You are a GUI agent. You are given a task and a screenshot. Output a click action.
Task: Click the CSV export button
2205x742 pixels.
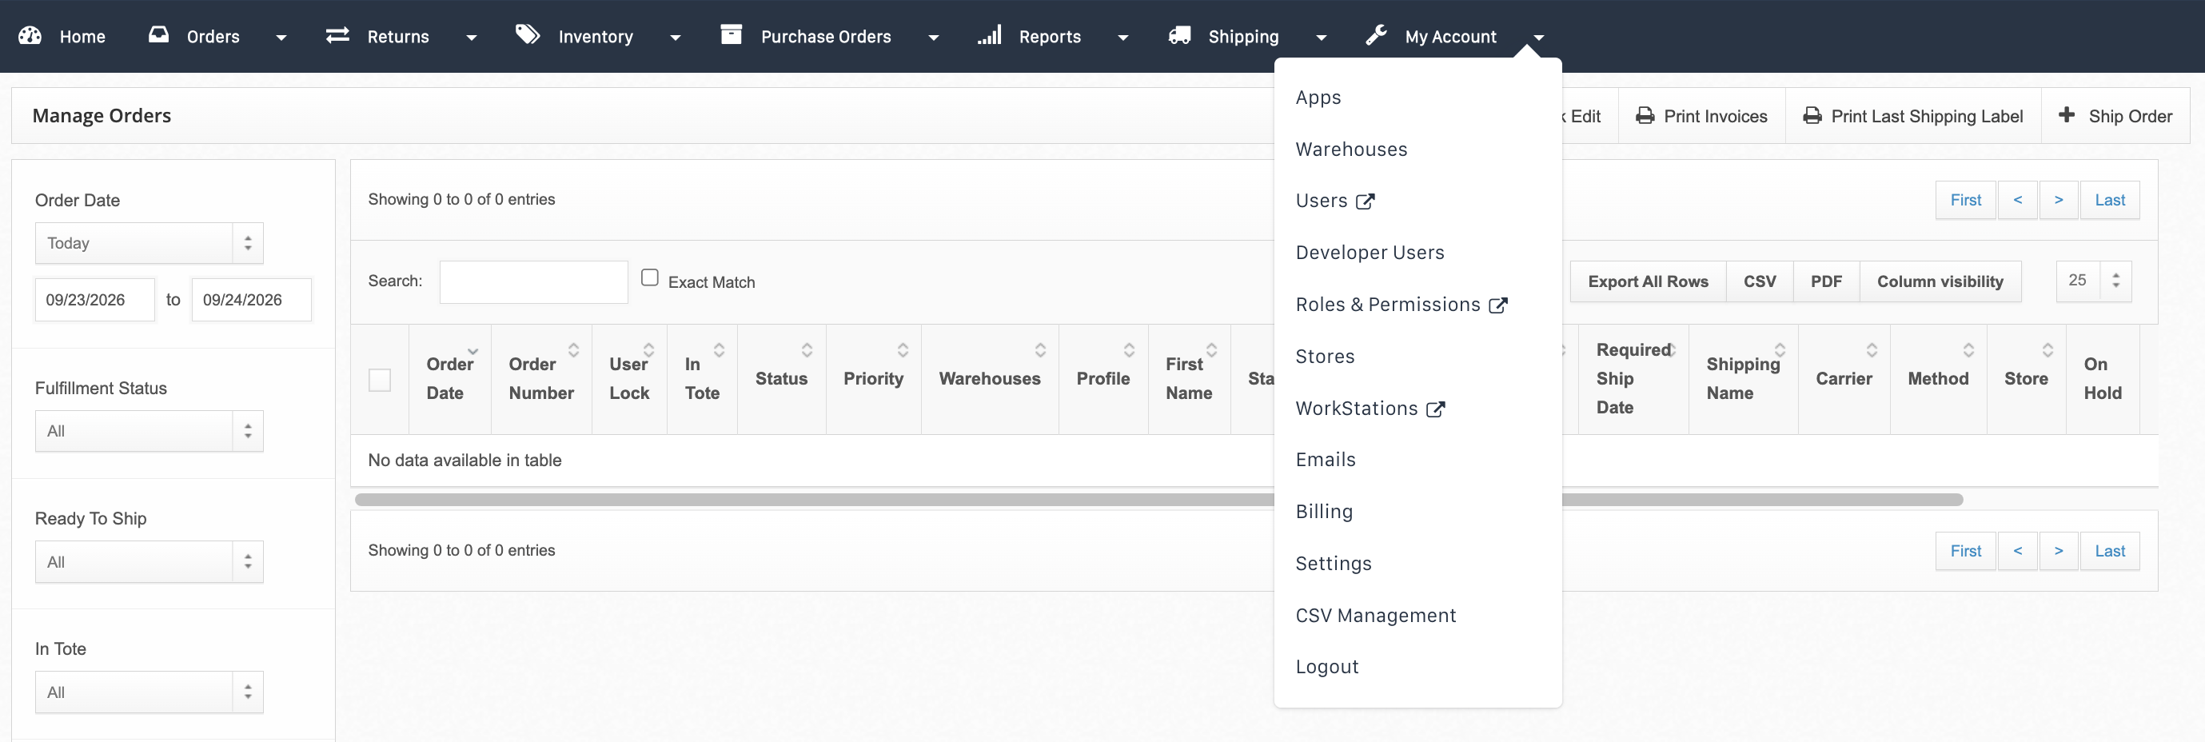click(x=1759, y=281)
